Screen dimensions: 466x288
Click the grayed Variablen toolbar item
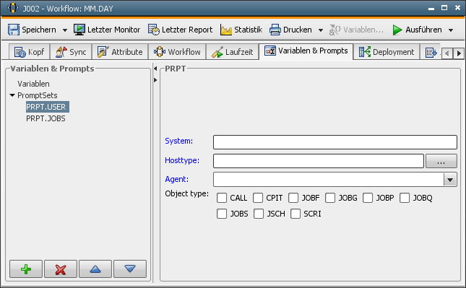pyautogui.click(x=356, y=30)
